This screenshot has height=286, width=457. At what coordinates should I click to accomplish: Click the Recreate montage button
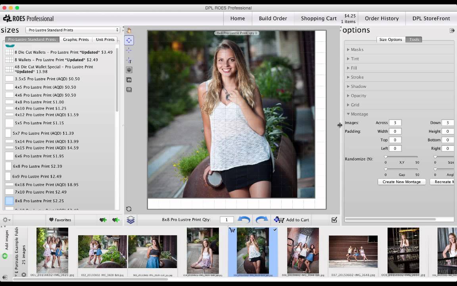pos(442,182)
